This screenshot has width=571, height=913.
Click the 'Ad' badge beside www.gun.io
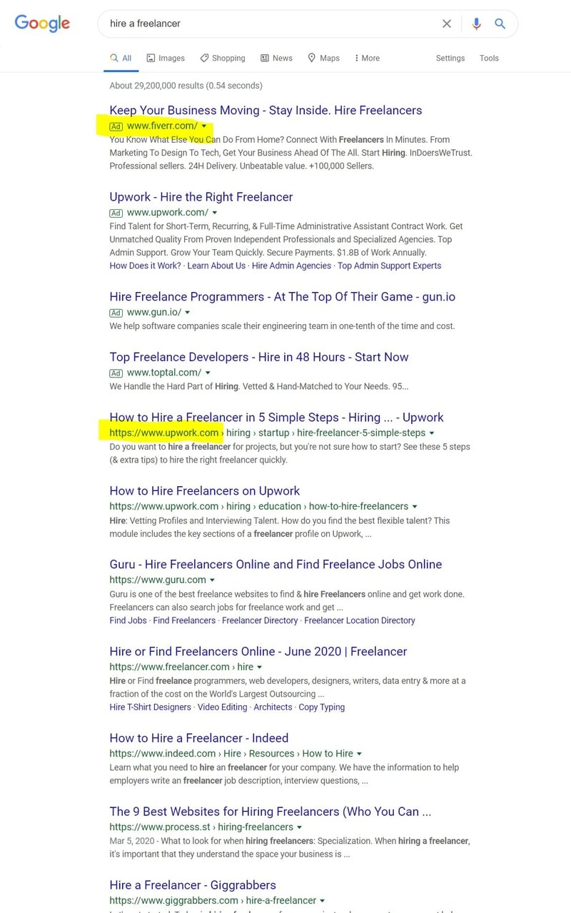pyautogui.click(x=116, y=313)
